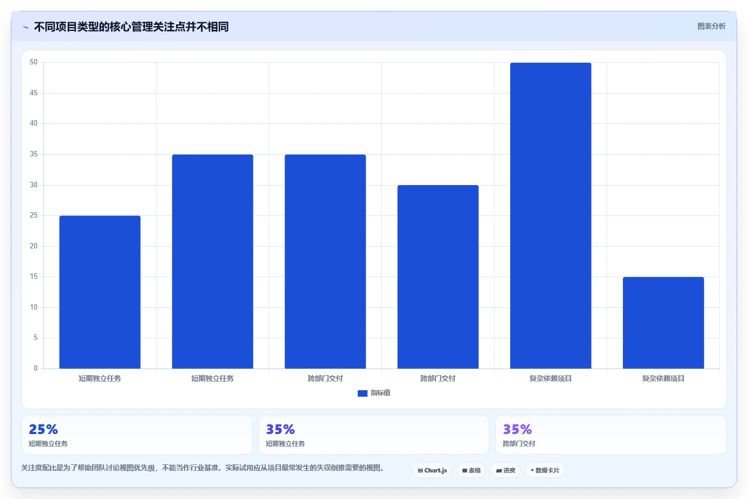Click the y-axis value 20
The height and width of the screenshot is (499, 748).
[x=34, y=246]
